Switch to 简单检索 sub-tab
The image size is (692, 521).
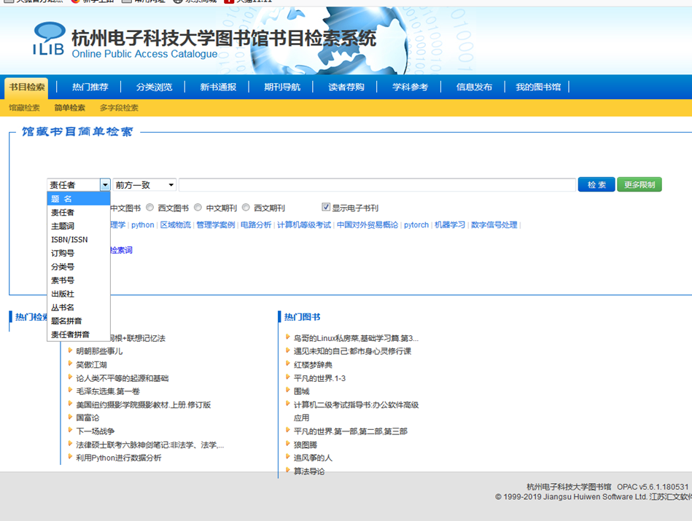click(70, 108)
